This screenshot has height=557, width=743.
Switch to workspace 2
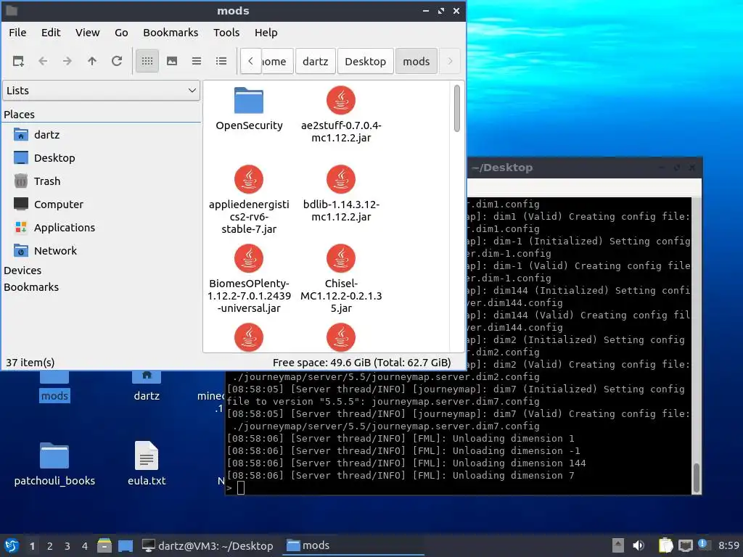(x=50, y=546)
